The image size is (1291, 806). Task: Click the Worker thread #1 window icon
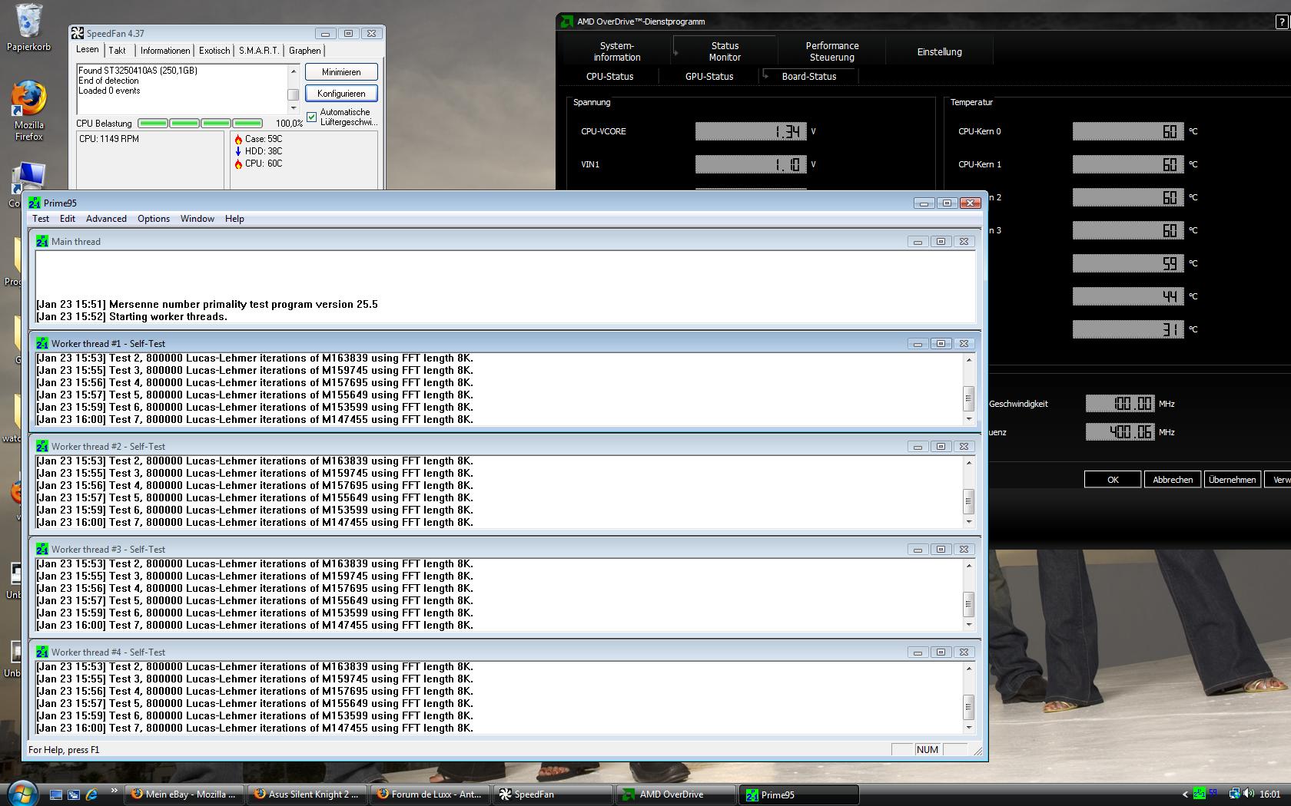pos(41,343)
